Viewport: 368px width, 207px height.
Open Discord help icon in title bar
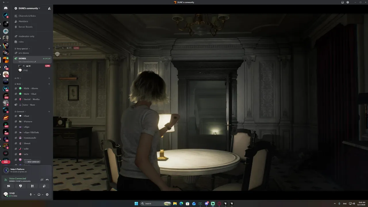tap(348, 2)
